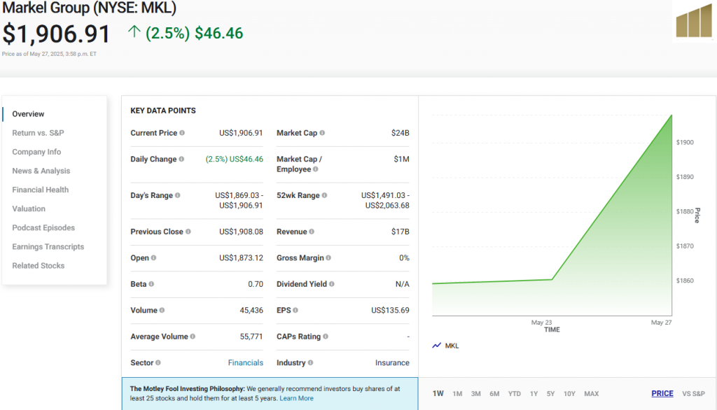Screen dimensions: 717x410
Task: Select 10Y chart time range
Action: 569,393
